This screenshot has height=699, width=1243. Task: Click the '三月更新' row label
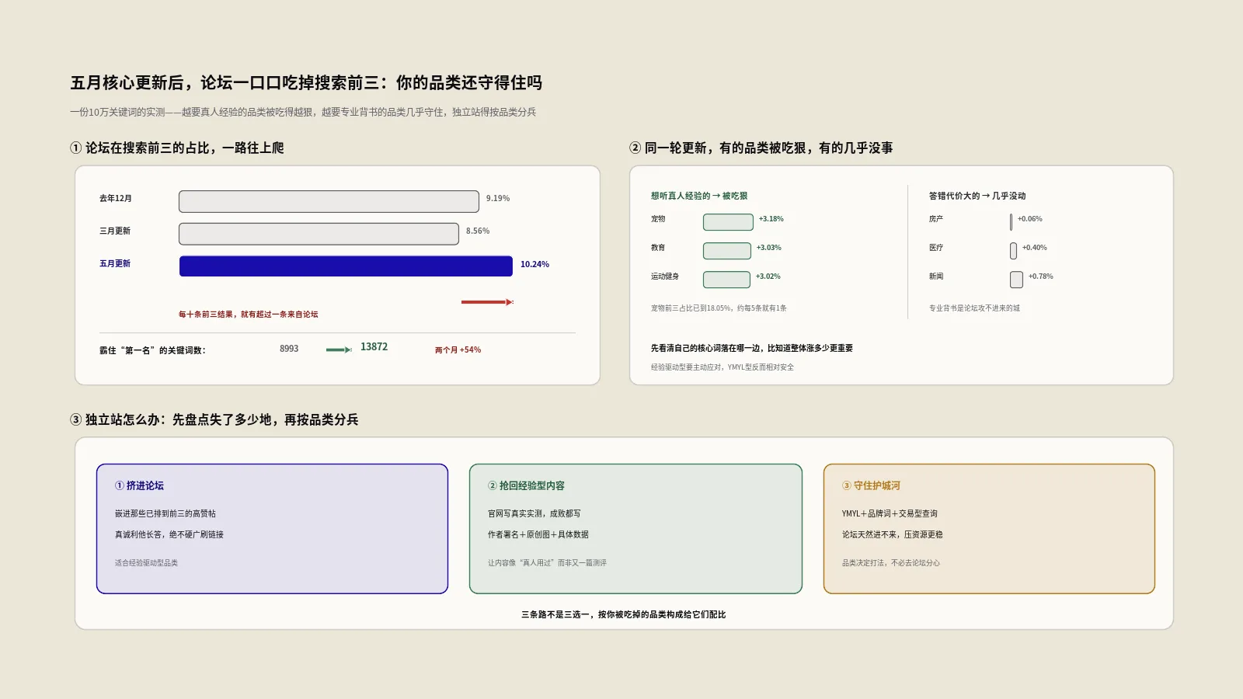[x=115, y=231]
